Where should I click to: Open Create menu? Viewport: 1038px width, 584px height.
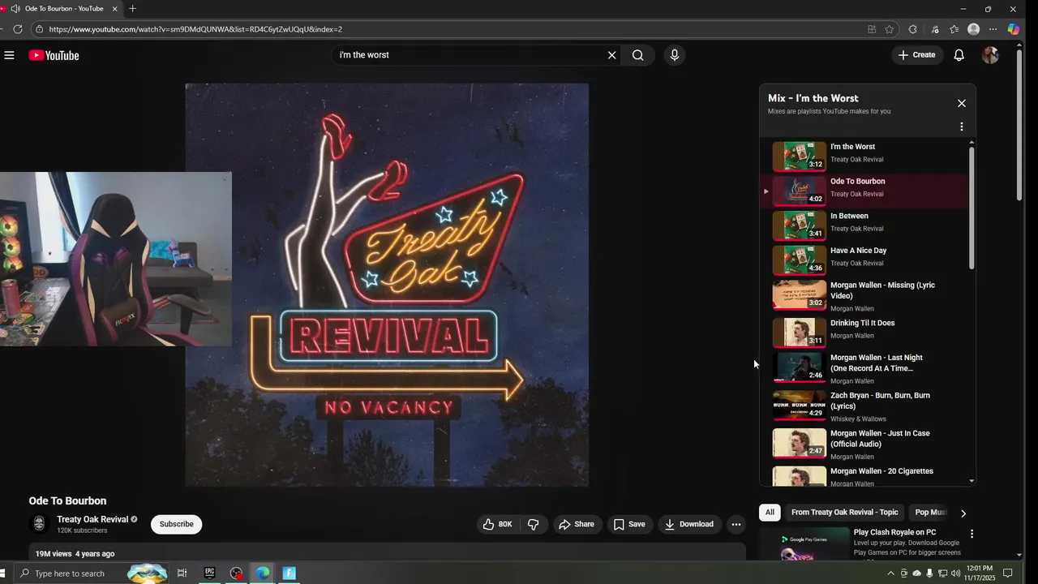pos(917,55)
